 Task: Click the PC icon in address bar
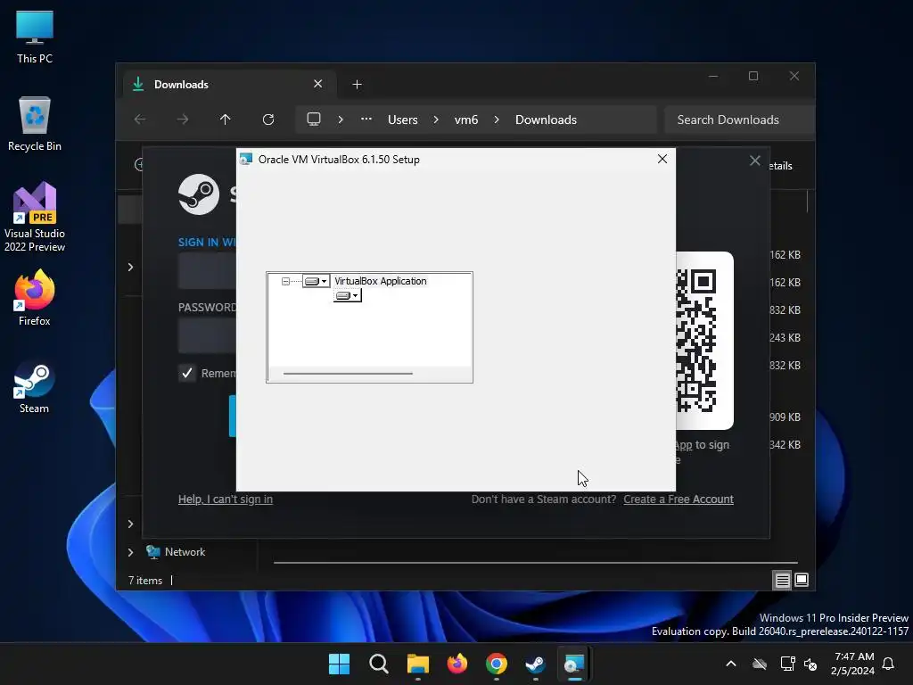point(314,120)
